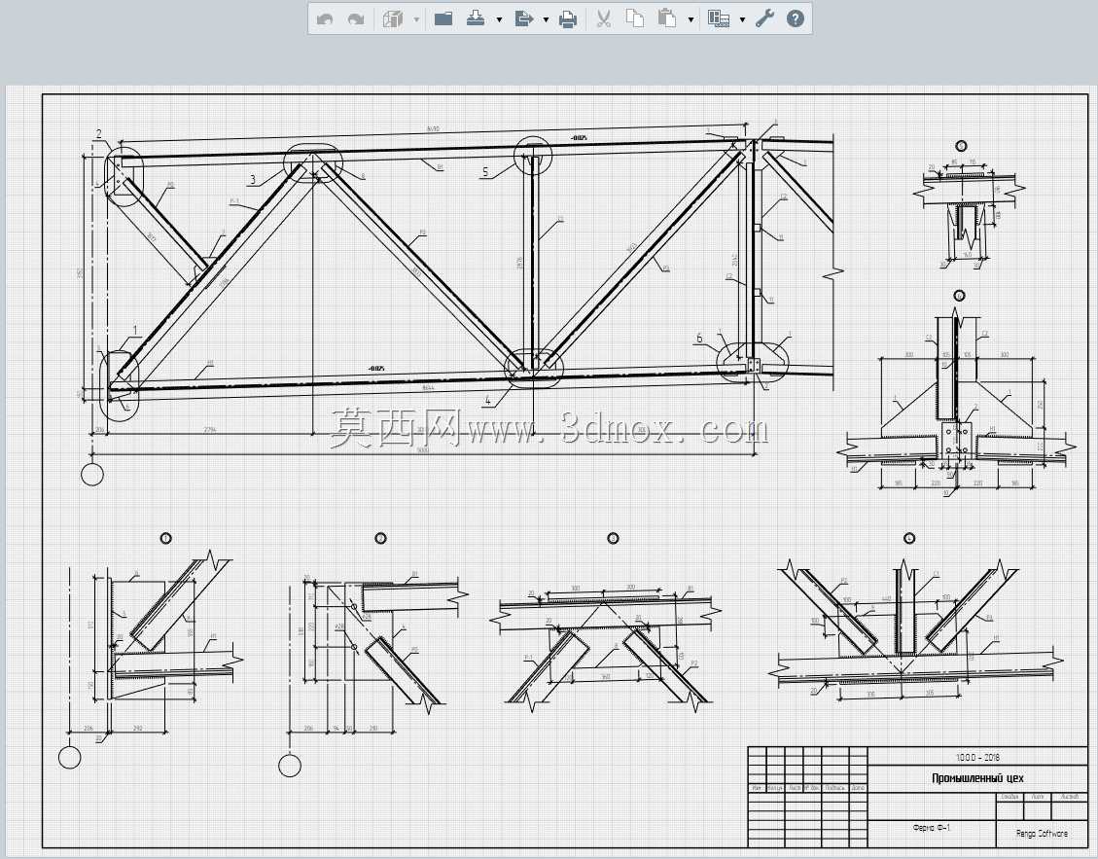Print the drawing with the printer icon
Image resolution: width=1098 pixels, height=859 pixels.
click(568, 19)
